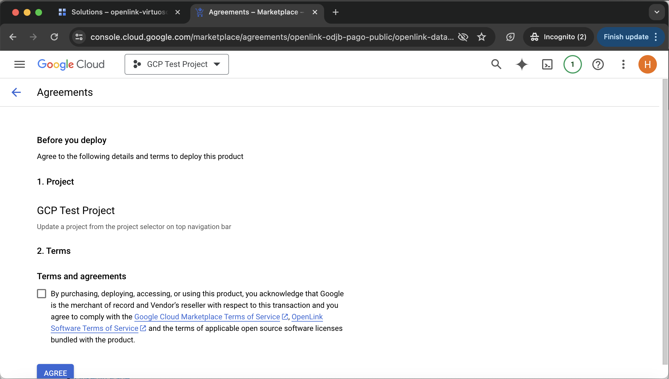Screen dimensions: 669x379
Task: Open a new browser tab
Action: [335, 12]
